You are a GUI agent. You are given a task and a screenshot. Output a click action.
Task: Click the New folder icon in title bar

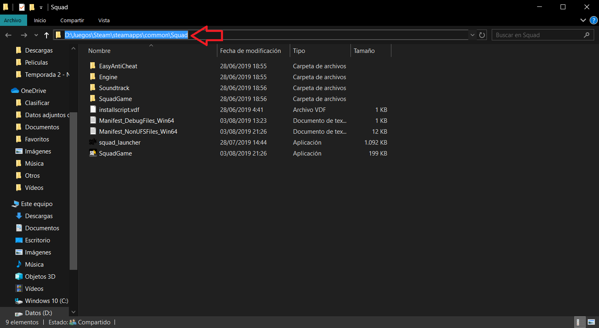(x=32, y=7)
